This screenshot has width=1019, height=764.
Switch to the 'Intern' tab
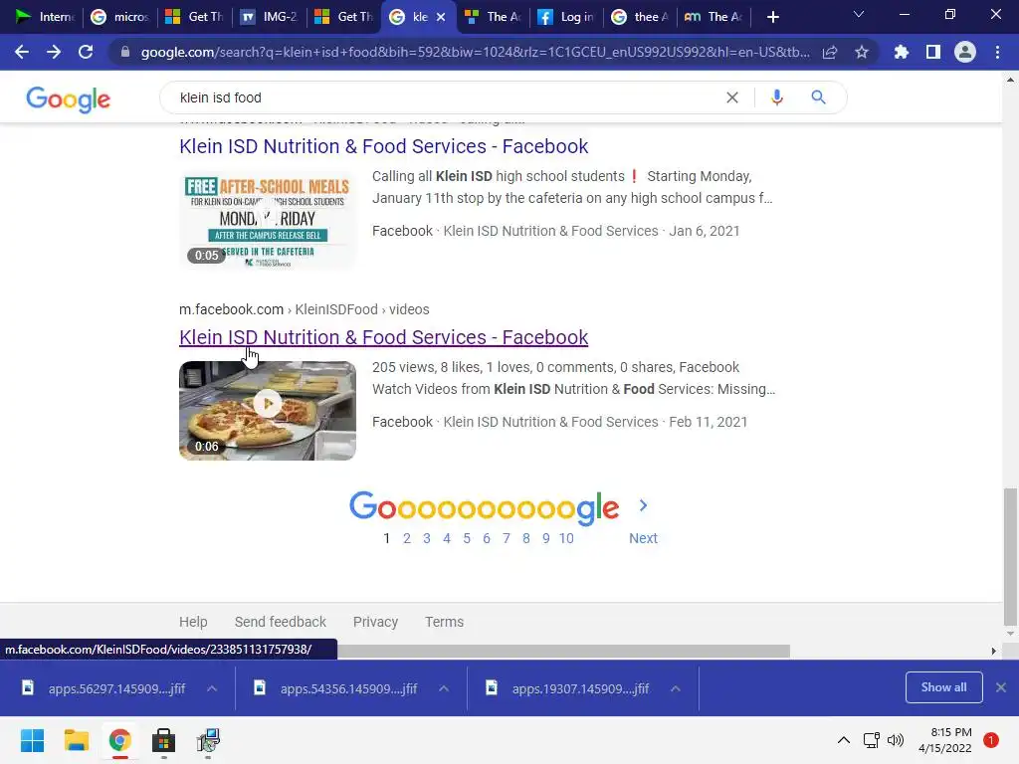[44, 18]
